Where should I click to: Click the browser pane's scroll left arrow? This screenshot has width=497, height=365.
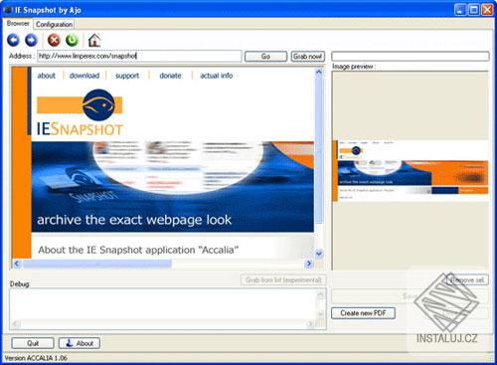(x=17, y=264)
